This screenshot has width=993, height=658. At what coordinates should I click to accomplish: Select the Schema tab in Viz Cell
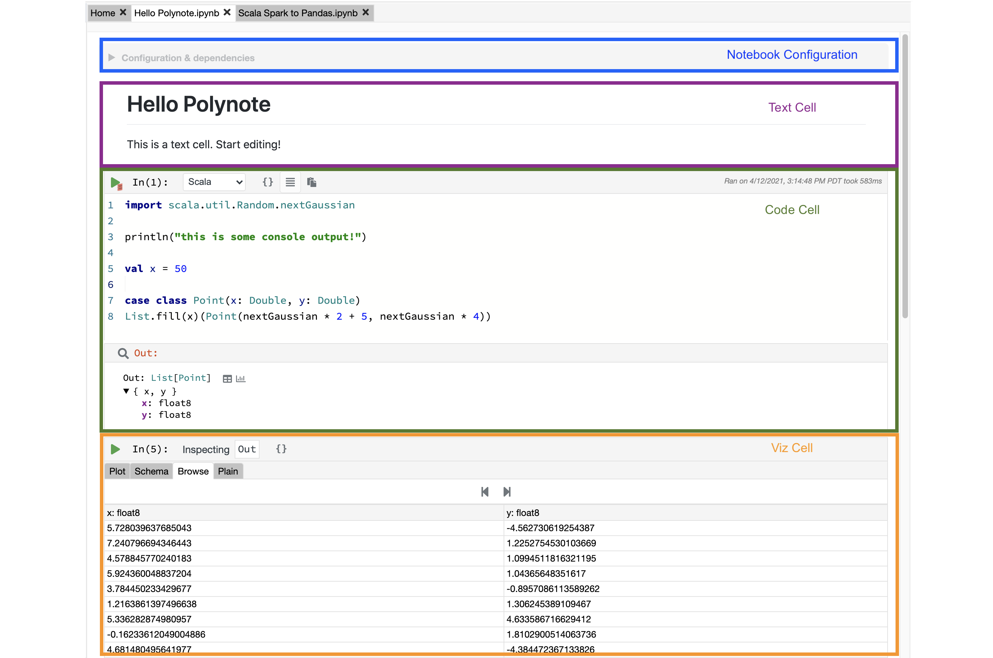150,471
